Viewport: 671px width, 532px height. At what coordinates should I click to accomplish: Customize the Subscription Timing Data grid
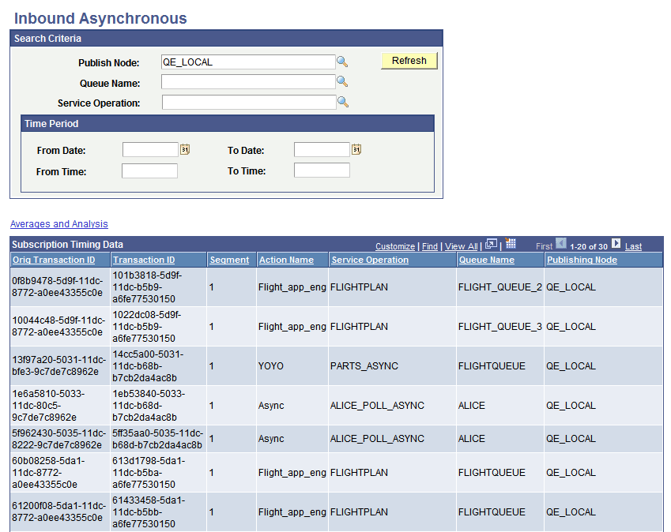pyautogui.click(x=395, y=245)
